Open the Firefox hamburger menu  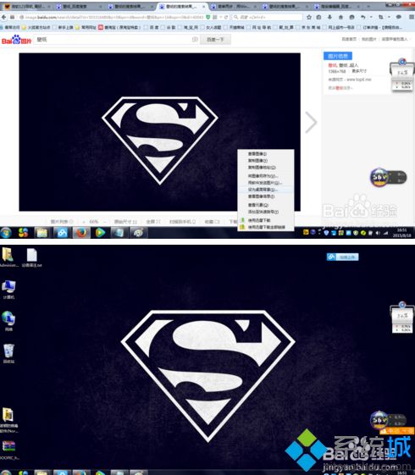[x=412, y=17]
